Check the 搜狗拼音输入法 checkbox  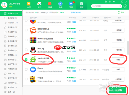pyautogui.click(x=26, y=30)
